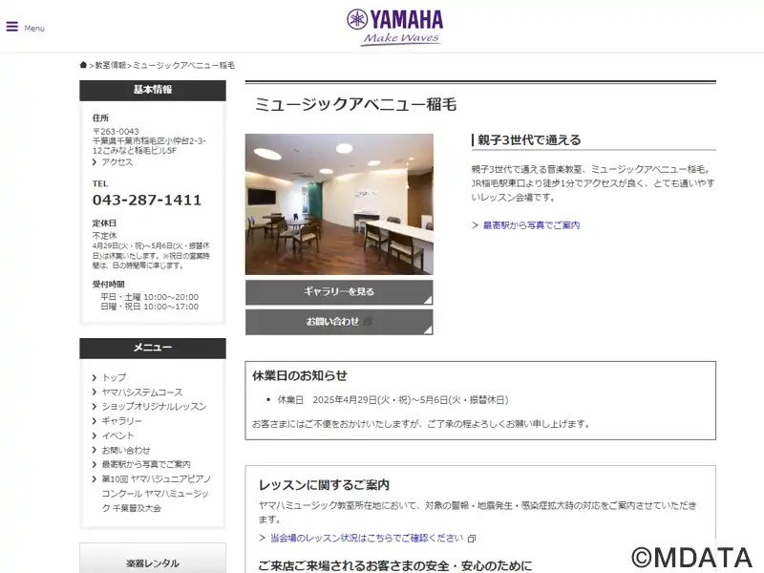Click 不定休 closed-days text
The width and height of the screenshot is (764, 573).
[x=105, y=236]
